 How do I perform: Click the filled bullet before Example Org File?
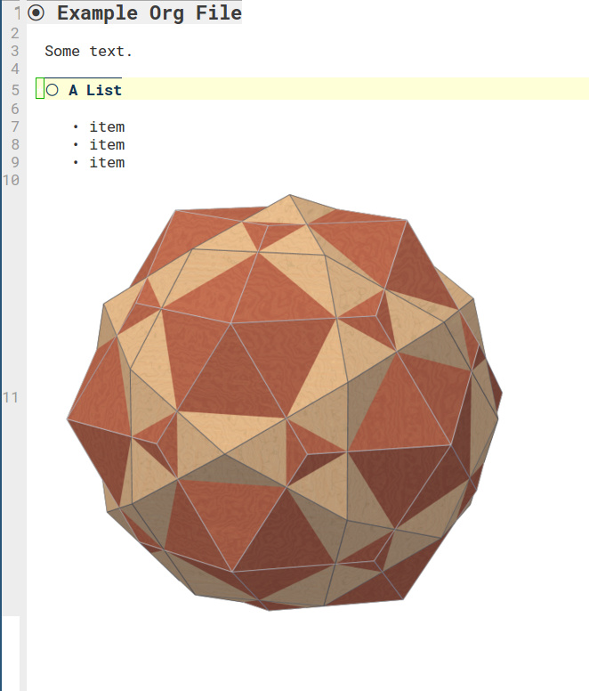point(36,12)
